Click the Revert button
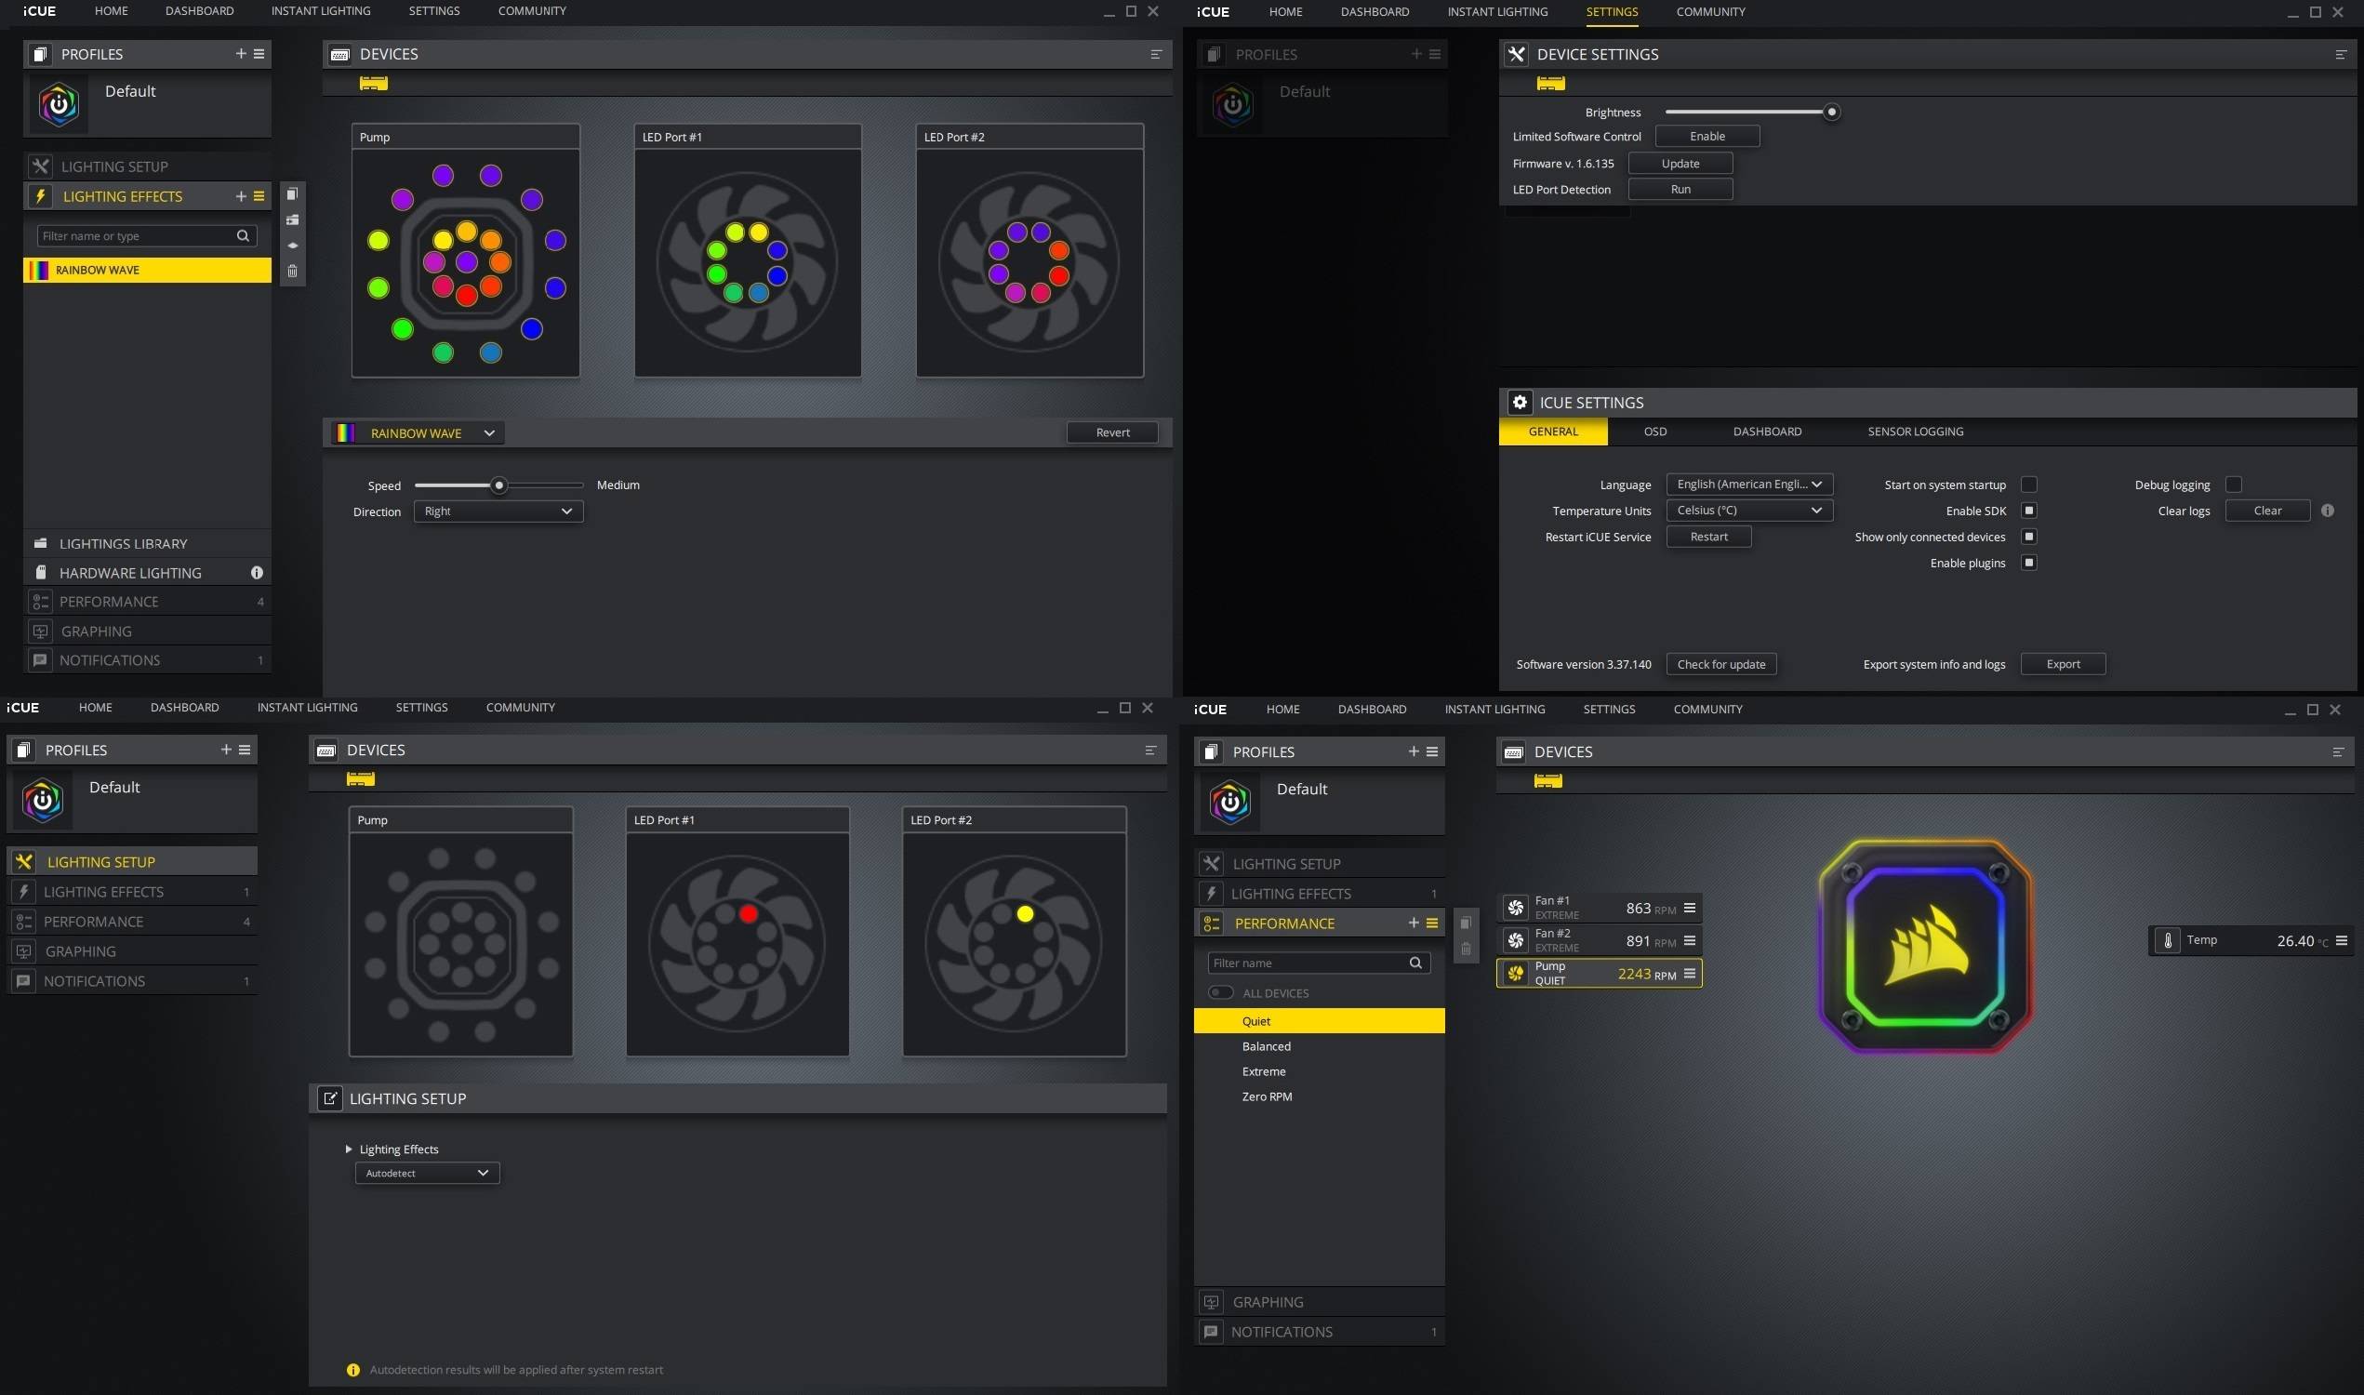 click(x=1112, y=432)
